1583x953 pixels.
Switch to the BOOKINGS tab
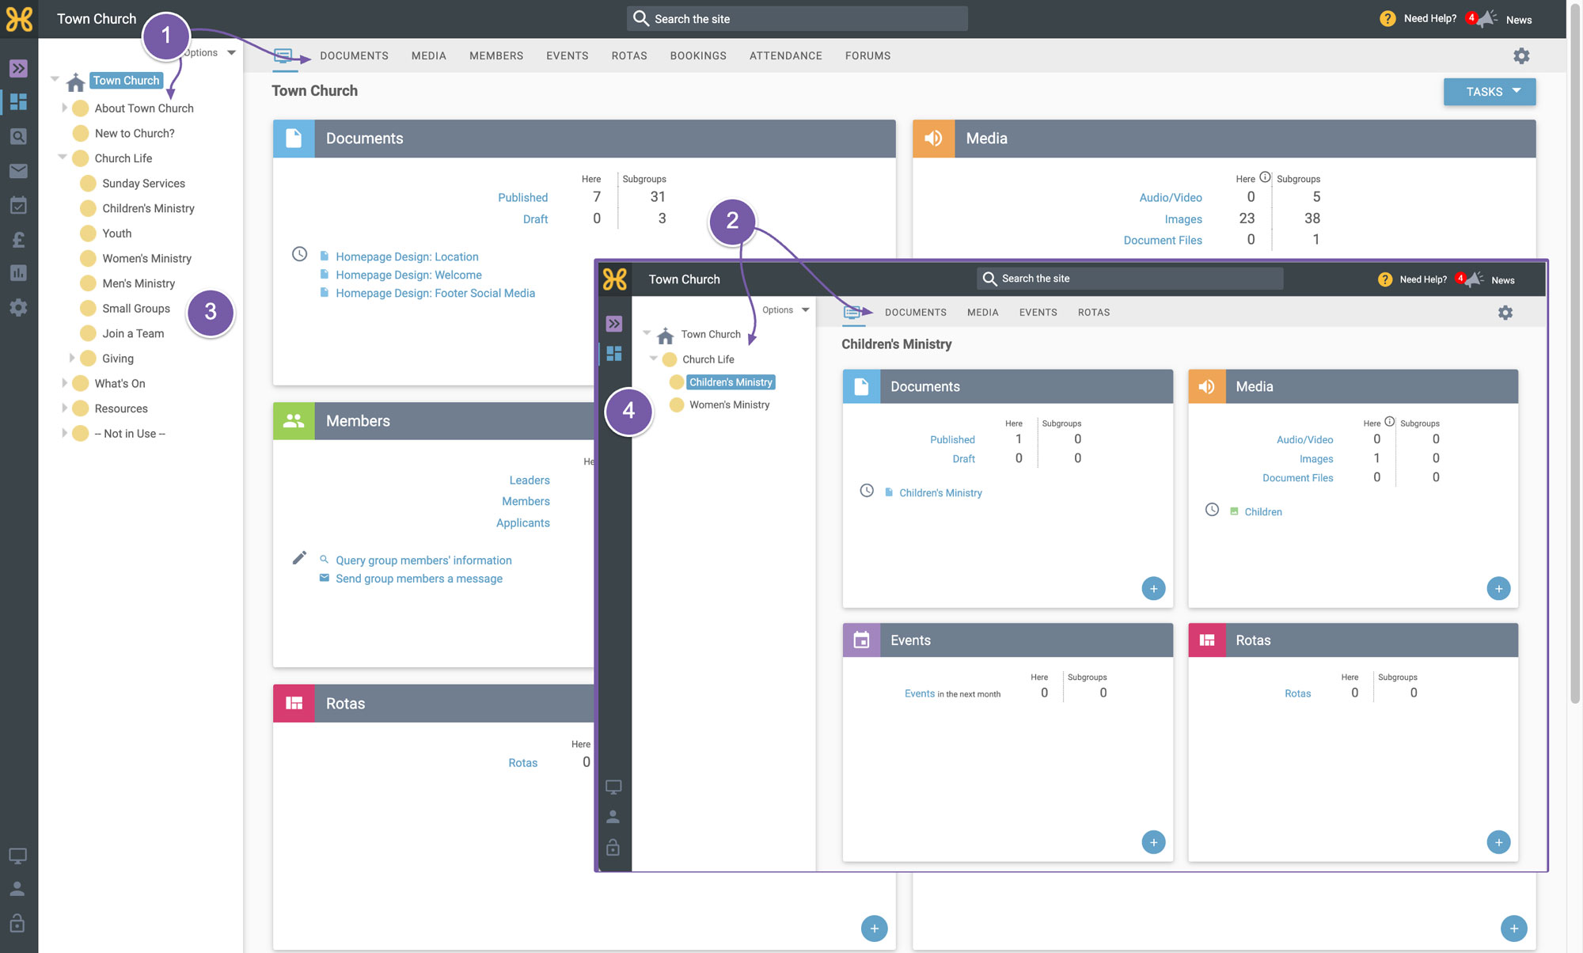[x=698, y=55]
